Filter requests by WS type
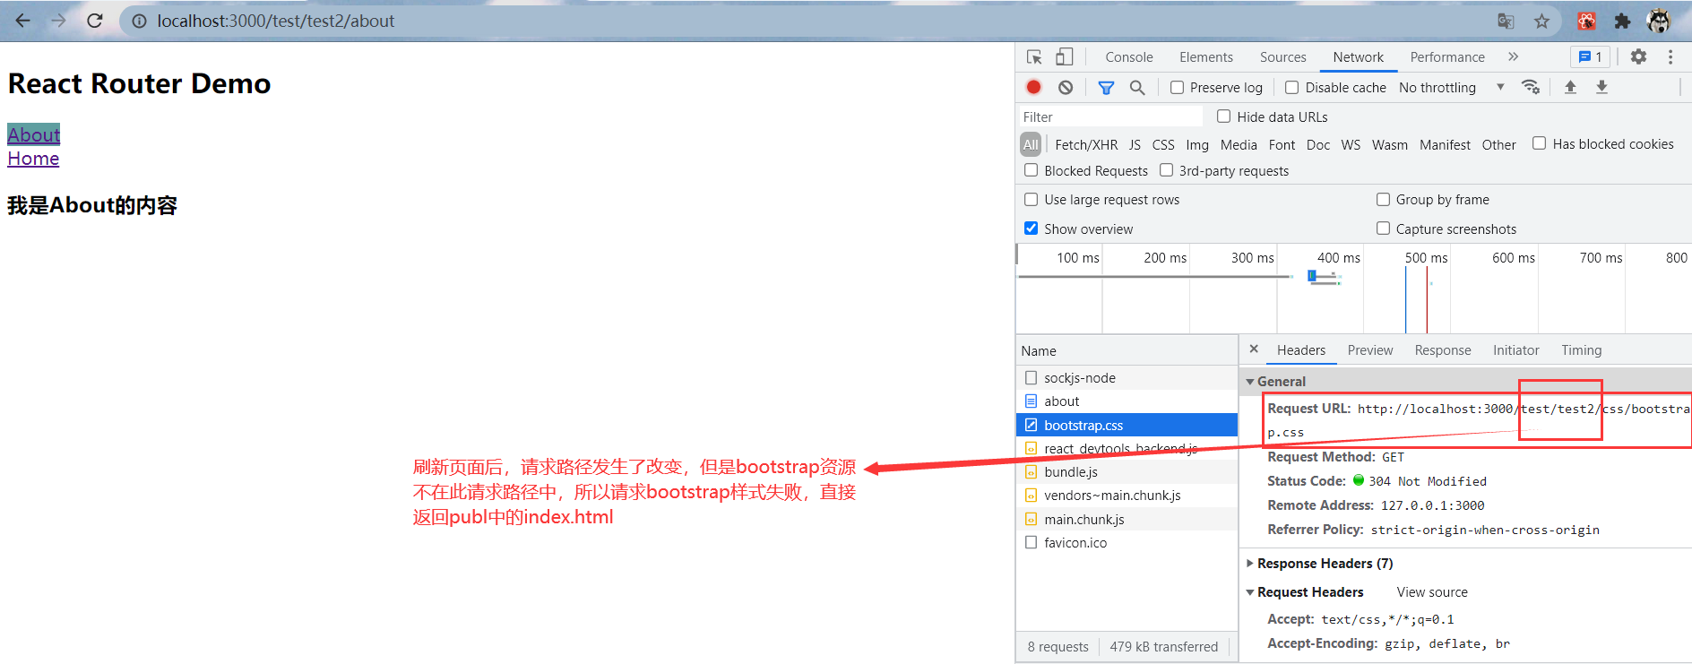1692x664 pixels. coord(1351,144)
